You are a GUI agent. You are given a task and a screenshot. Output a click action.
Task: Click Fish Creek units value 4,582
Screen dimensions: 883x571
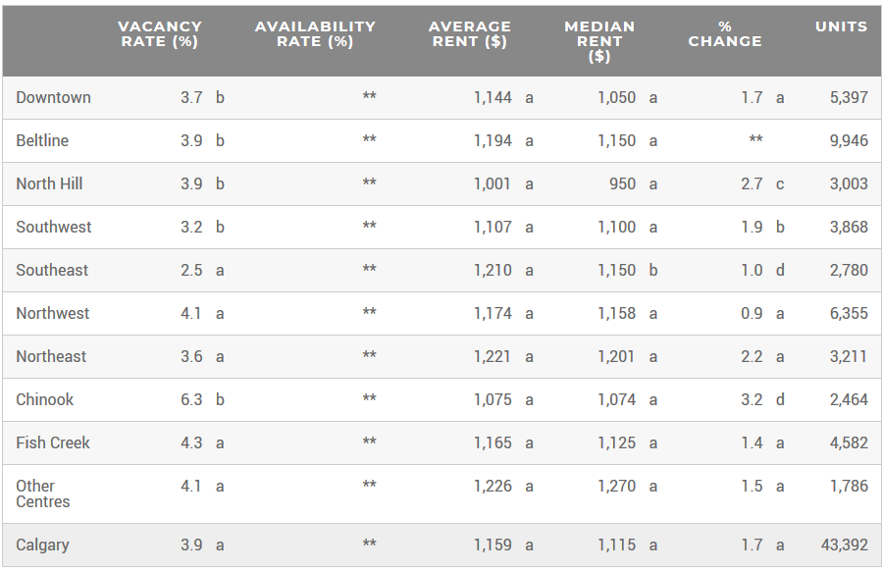click(849, 442)
